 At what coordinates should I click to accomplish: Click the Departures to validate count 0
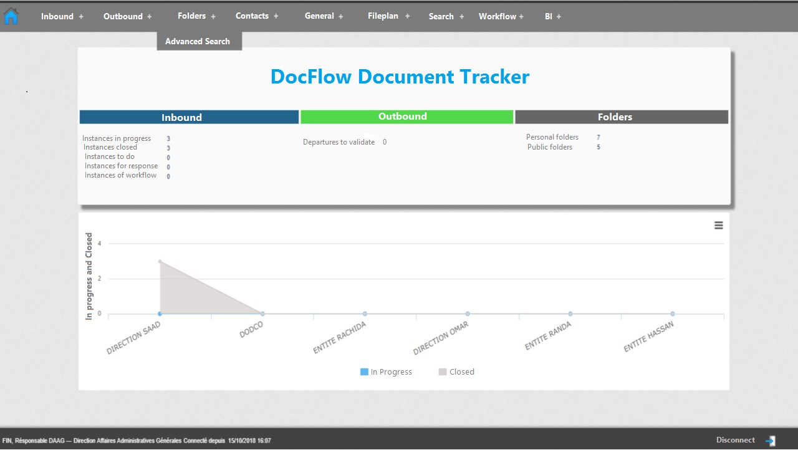(385, 142)
